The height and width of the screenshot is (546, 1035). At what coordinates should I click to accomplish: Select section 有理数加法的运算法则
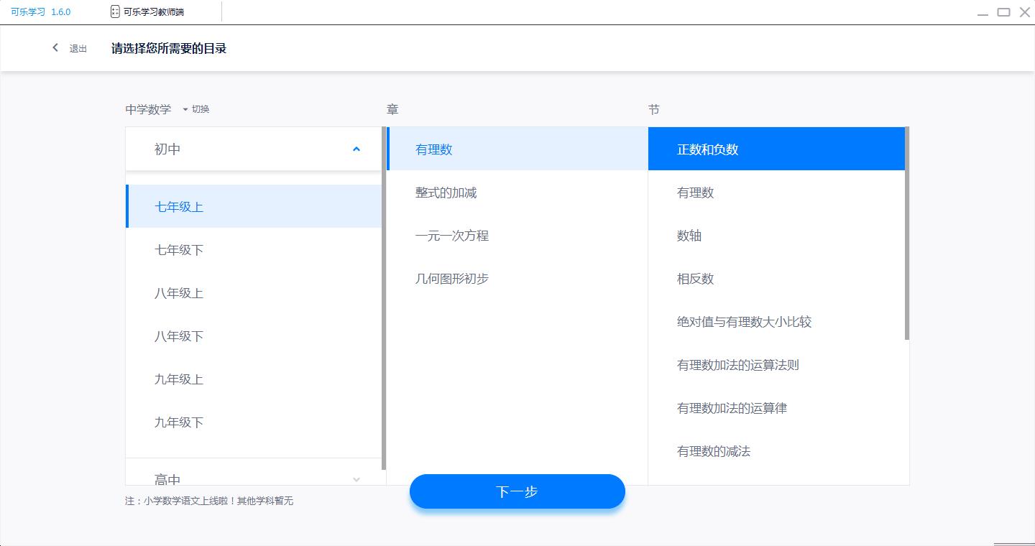coord(776,364)
